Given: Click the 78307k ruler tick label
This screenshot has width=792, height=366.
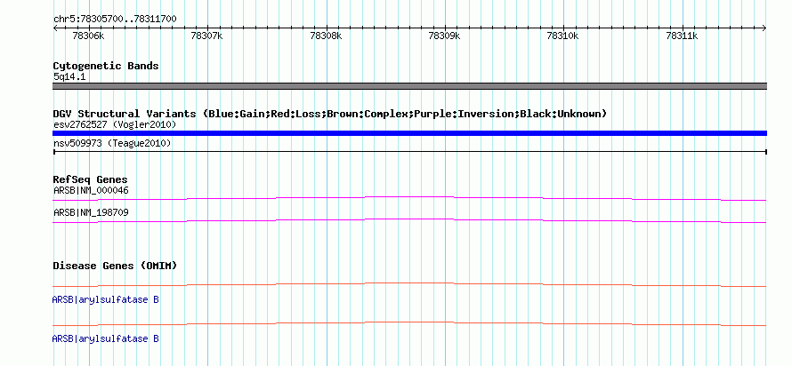Looking at the screenshot, I should click(206, 36).
